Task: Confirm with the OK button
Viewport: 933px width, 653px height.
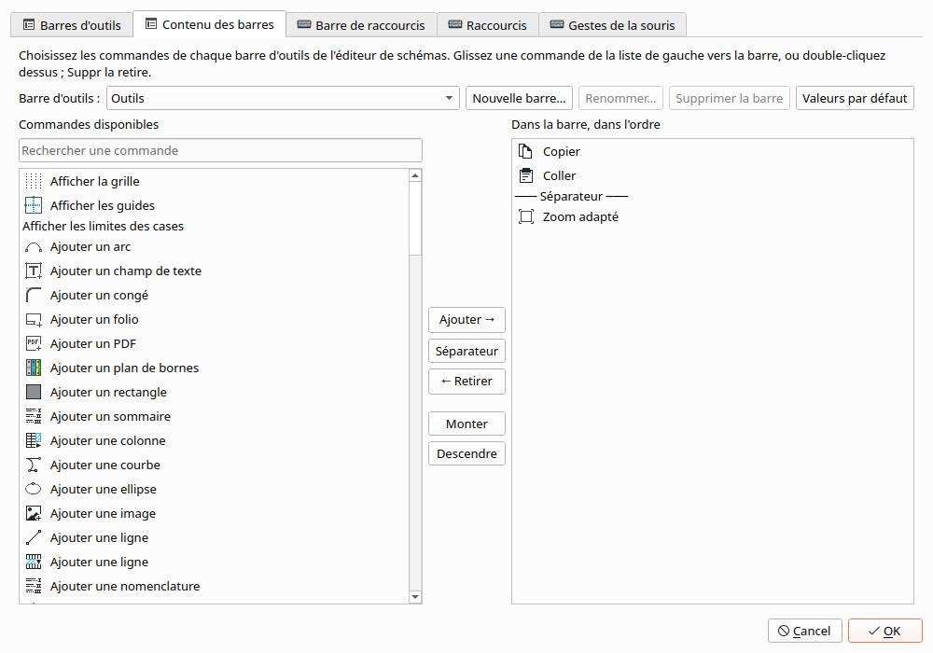Action: tap(884, 631)
